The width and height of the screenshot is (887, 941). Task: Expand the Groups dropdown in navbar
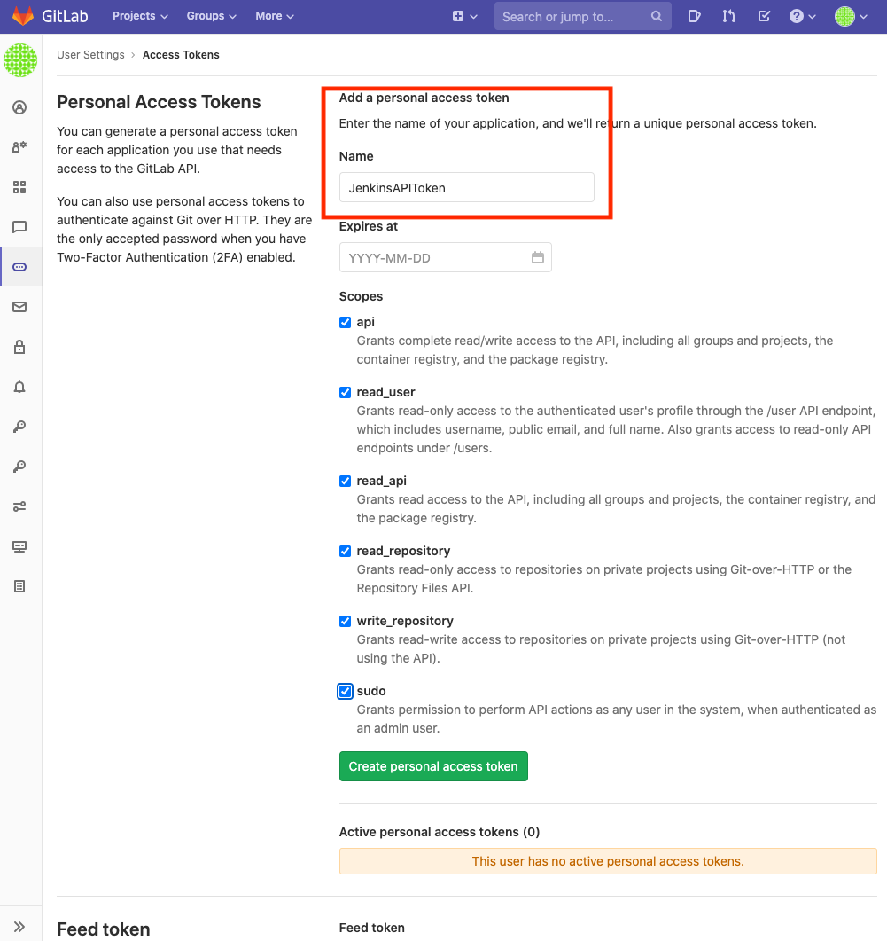211,16
